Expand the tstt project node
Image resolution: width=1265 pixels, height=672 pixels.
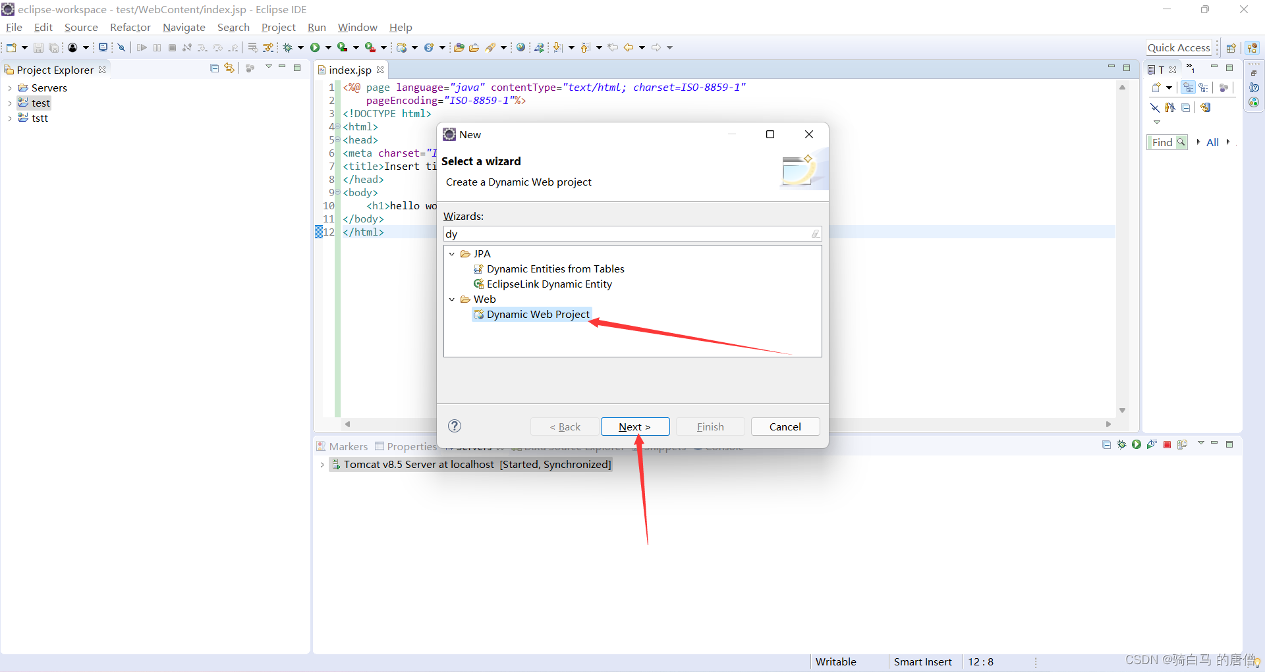pyautogui.click(x=9, y=118)
